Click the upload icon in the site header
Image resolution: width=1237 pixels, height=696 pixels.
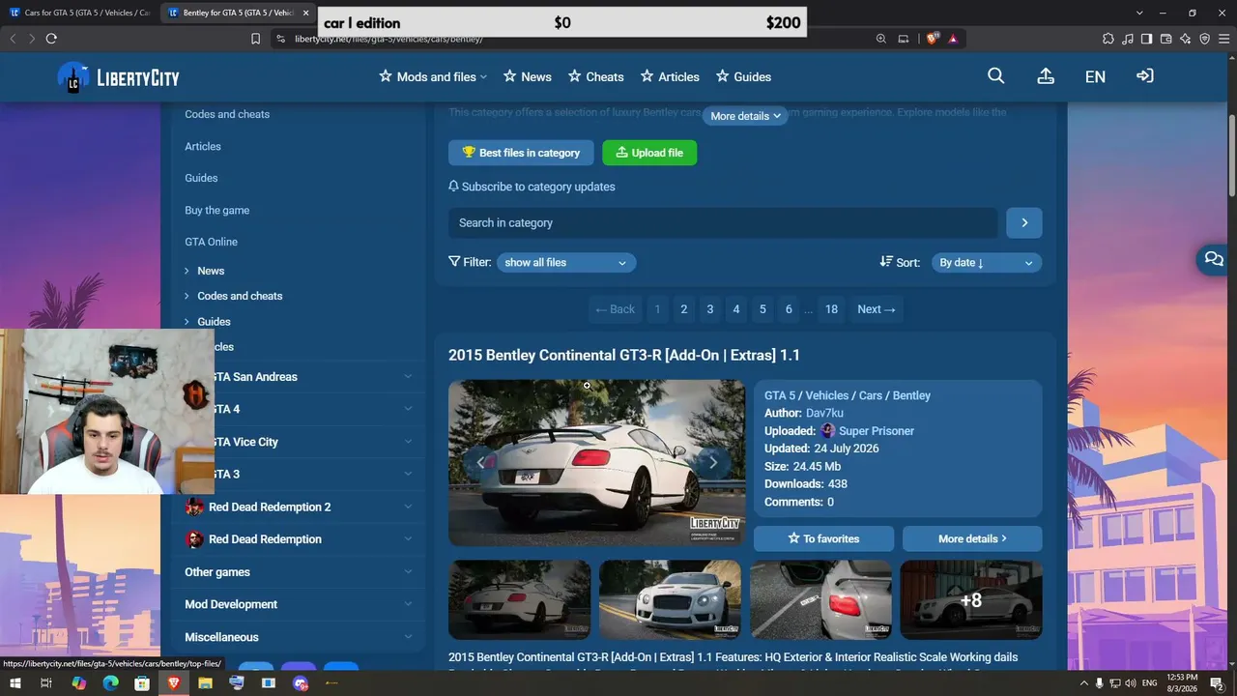(x=1046, y=76)
